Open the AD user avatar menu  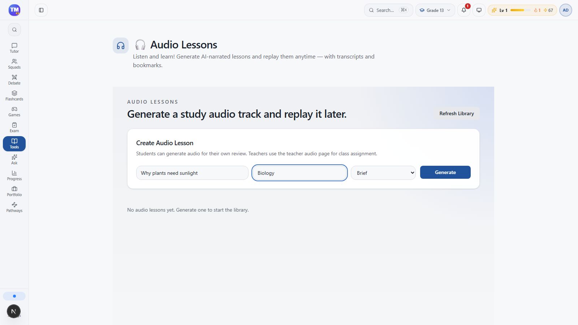coord(566,10)
